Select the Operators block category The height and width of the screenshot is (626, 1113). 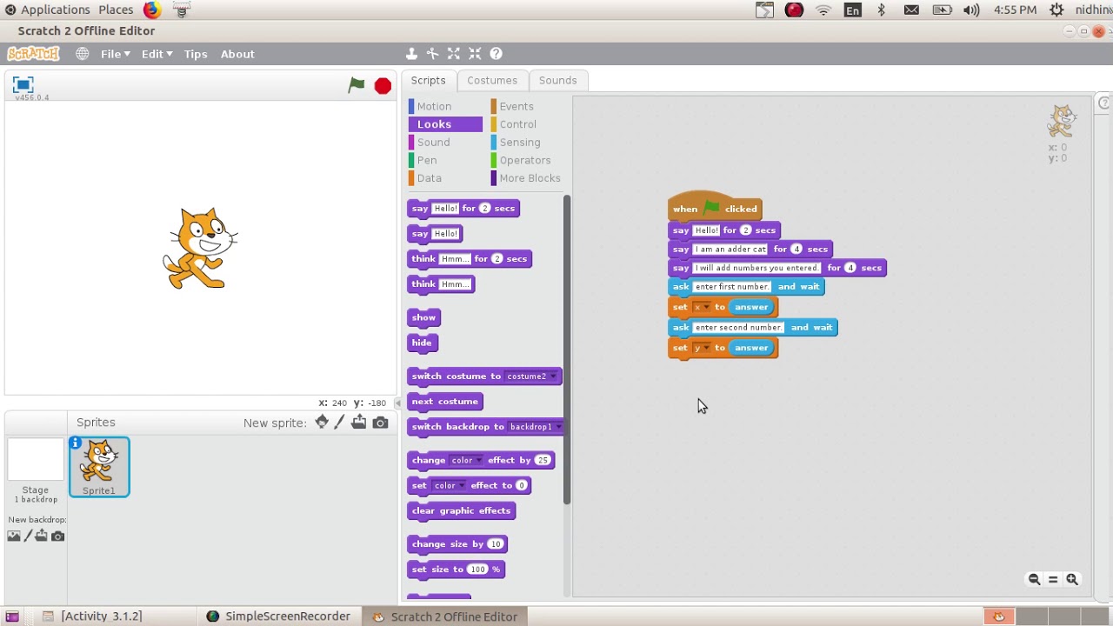[x=525, y=160]
